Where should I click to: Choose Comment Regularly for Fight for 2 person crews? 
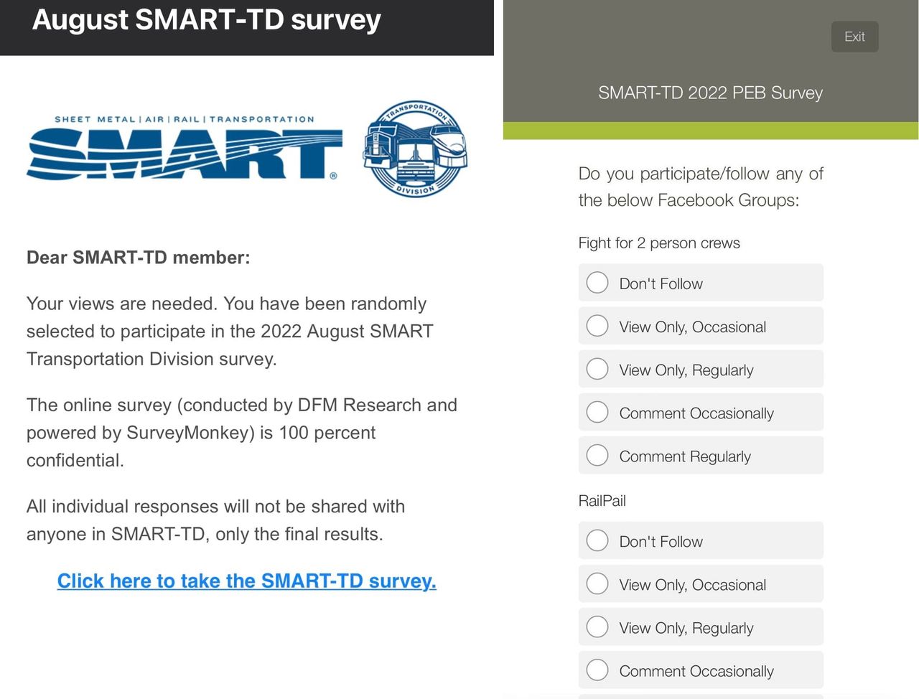coord(597,455)
